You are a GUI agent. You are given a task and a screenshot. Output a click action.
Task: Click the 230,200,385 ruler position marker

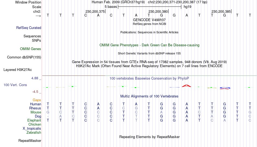point(221,11)
